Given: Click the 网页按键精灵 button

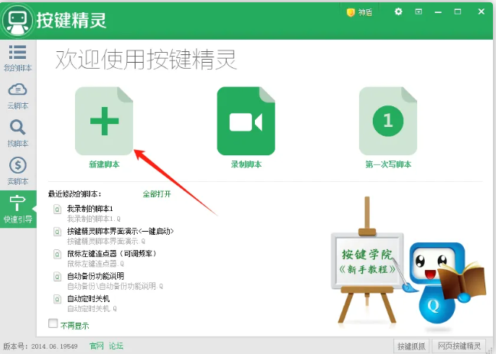Looking at the screenshot, I should pyautogui.click(x=459, y=346).
